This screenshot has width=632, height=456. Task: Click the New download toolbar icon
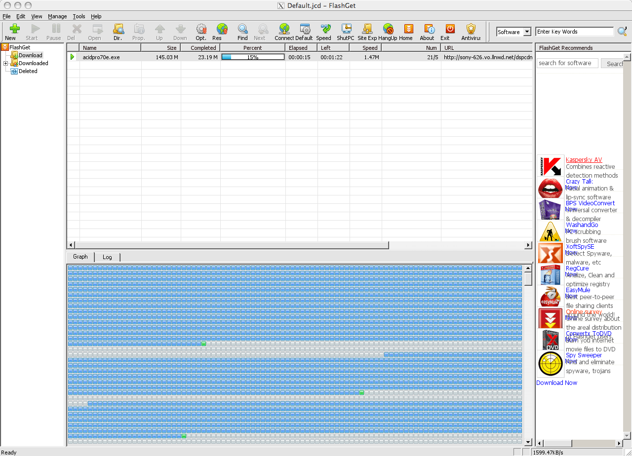(x=10, y=30)
